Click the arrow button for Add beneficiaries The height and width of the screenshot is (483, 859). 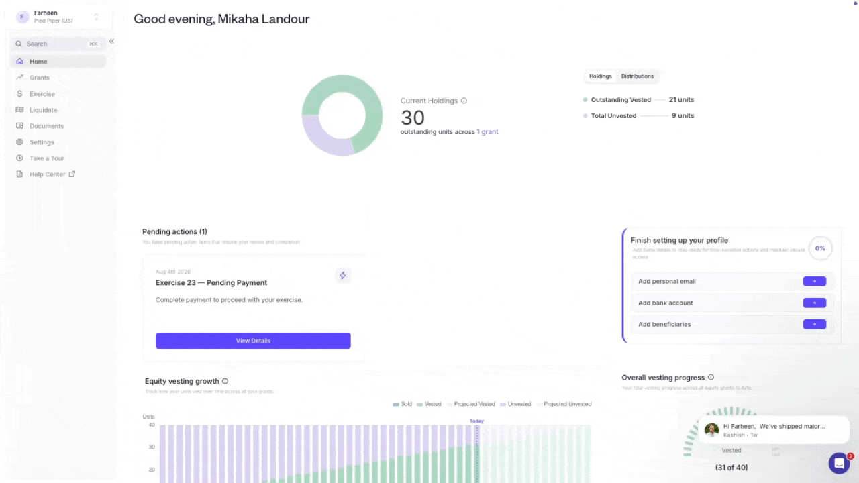pyautogui.click(x=815, y=325)
